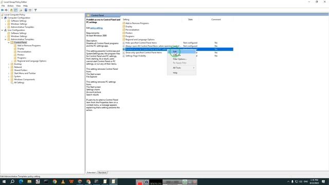Open Microsoft Edge from the taskbar

[x=21, y=181]
